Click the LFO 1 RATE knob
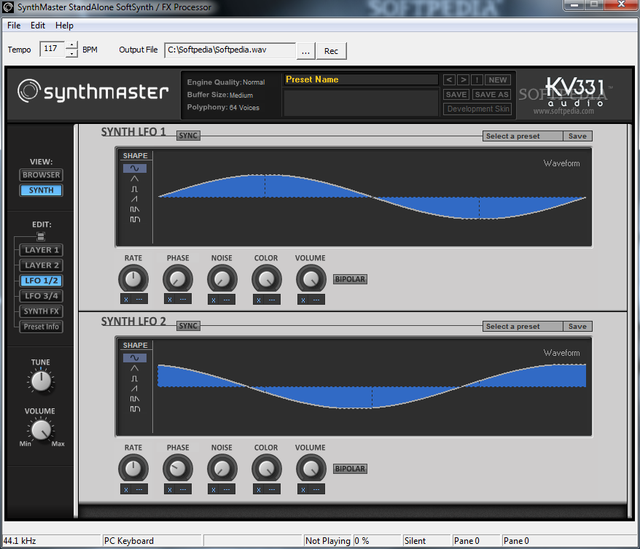 click(133, 279)
